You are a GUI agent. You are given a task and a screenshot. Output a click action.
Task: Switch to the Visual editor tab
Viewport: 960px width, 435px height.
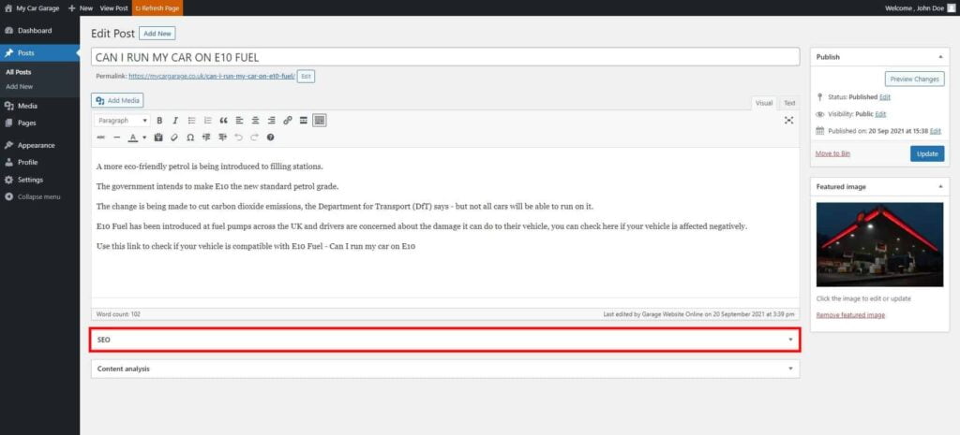[x=764, y=103]
